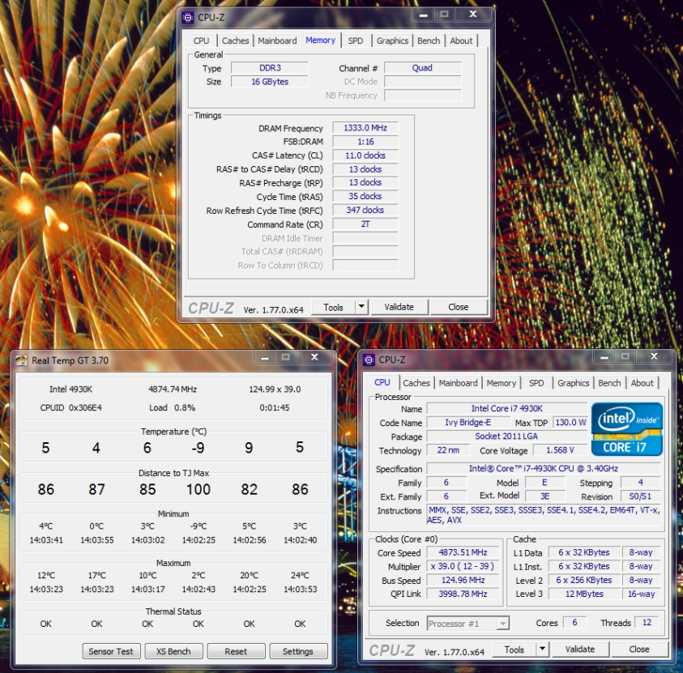Open About tab in upper CPU-Z window
Image resolution: width=683 pixels, height=673 pixels.
(x=461, y=40)
